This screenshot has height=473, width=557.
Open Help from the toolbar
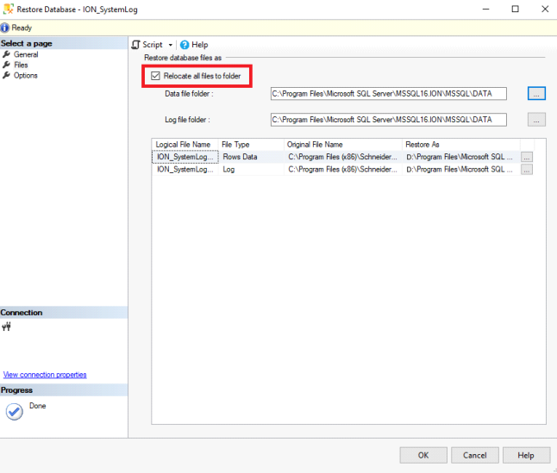click(x=194, y=45)
